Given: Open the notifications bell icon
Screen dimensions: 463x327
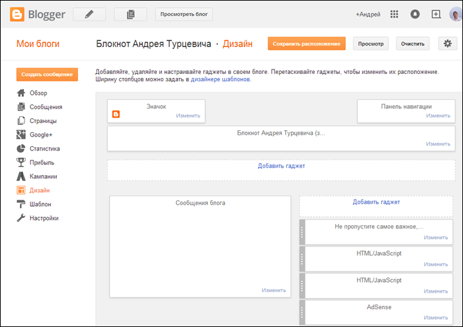Looking at the screenshot, I should point(415,14).
